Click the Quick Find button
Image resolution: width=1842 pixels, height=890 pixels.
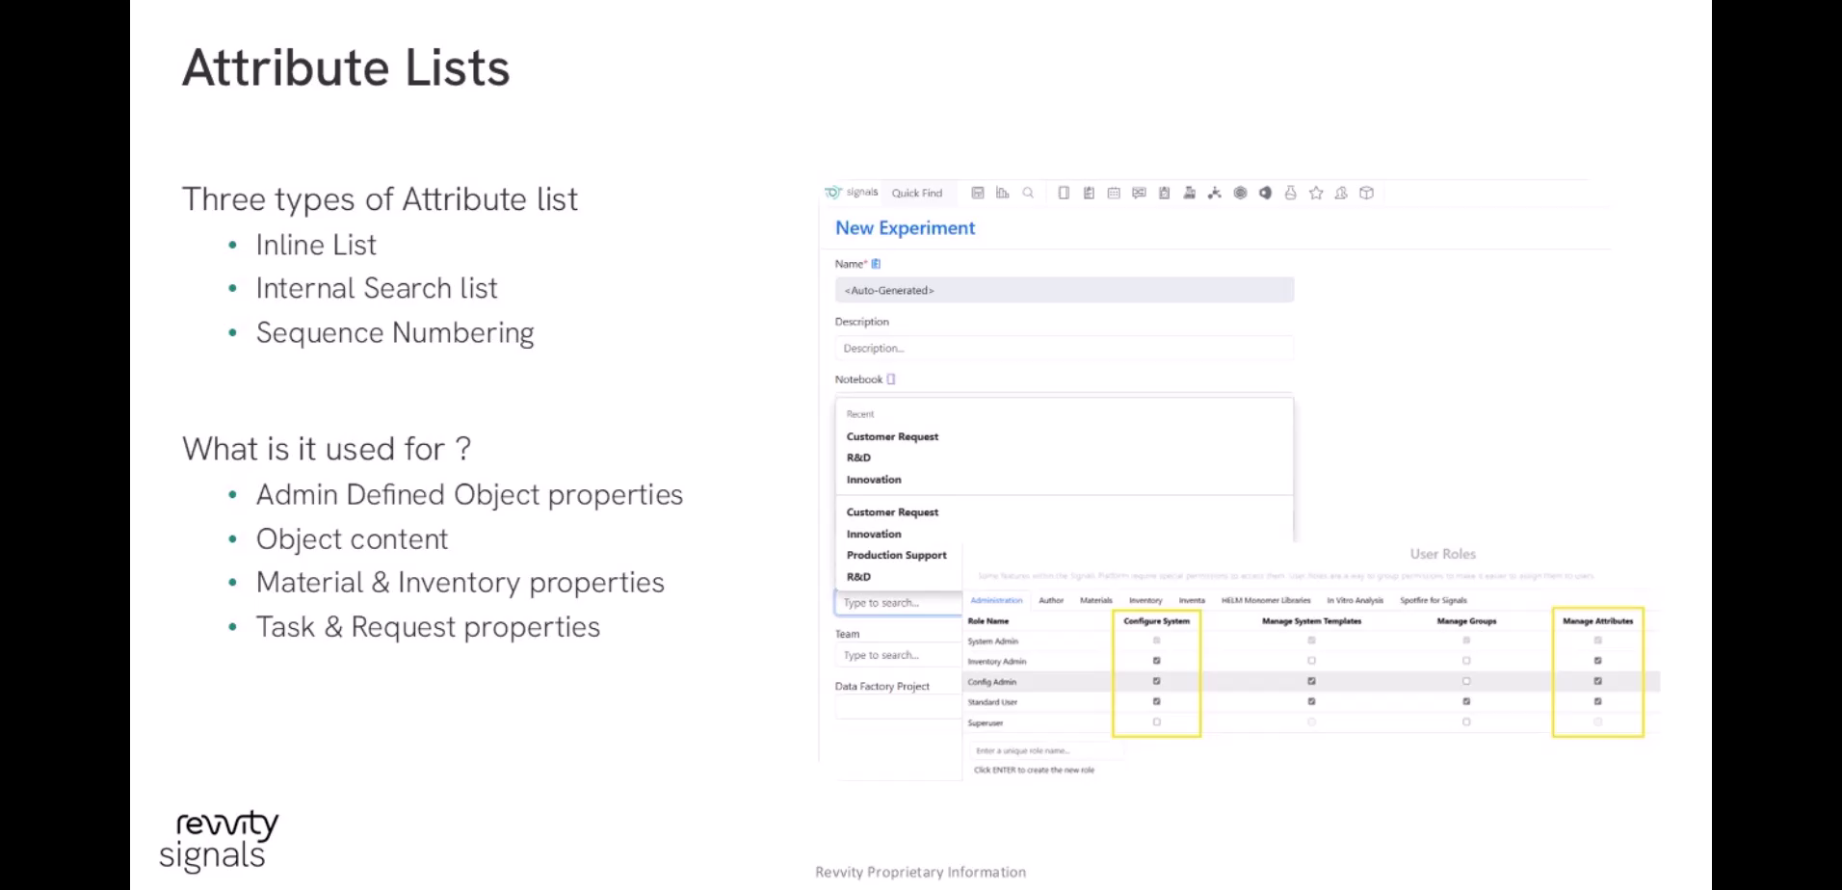tap(916, 193)
